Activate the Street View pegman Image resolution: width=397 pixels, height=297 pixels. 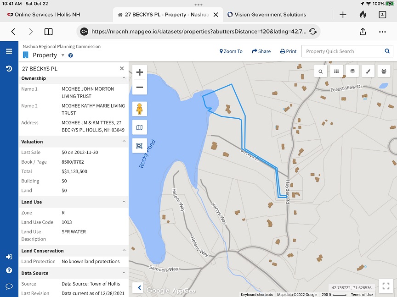tap(140, 109)
